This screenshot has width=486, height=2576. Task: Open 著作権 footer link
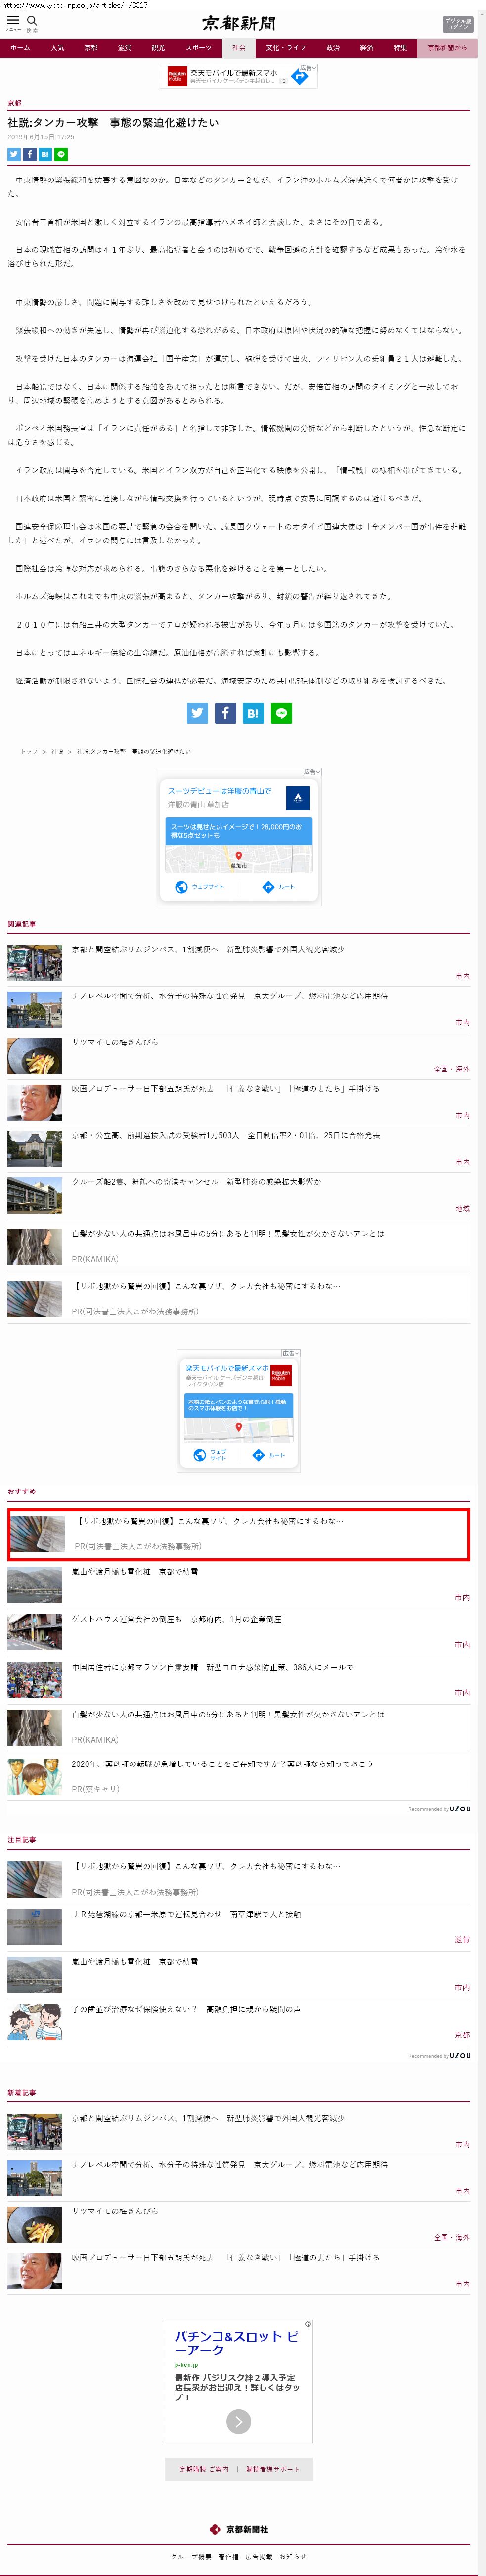[229, 2556]
